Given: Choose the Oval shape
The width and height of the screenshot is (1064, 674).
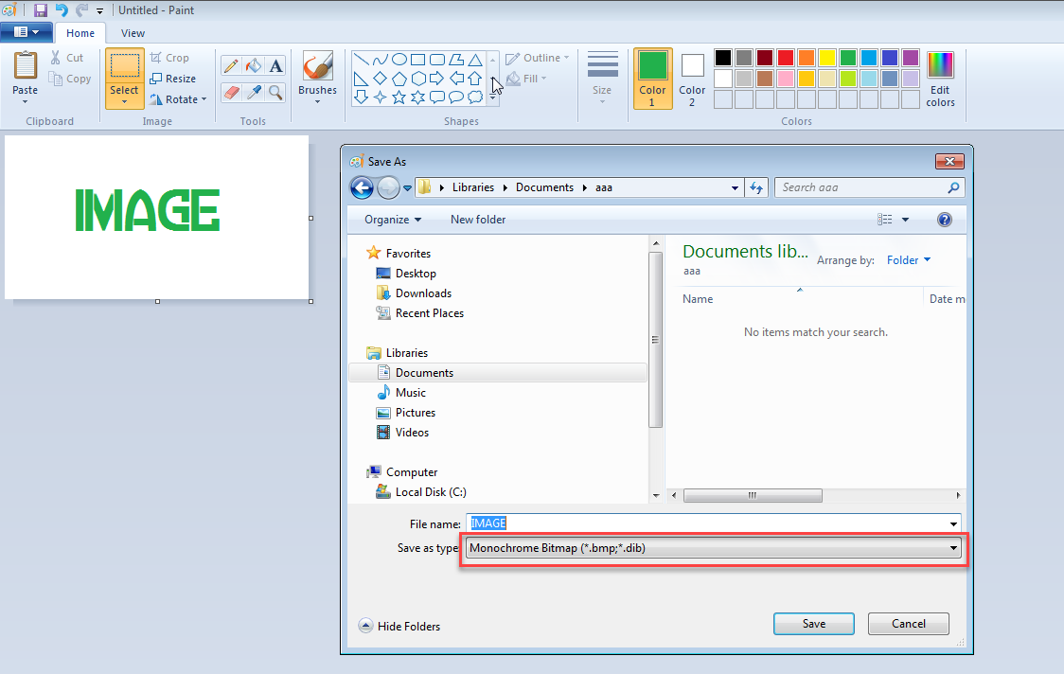Looking at the screenshot, I should tap(399, 59).
